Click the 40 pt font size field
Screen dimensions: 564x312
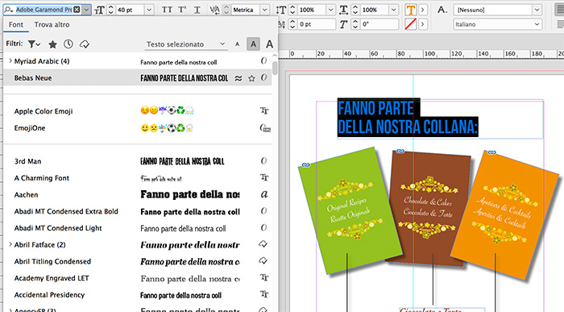point(130,10)
